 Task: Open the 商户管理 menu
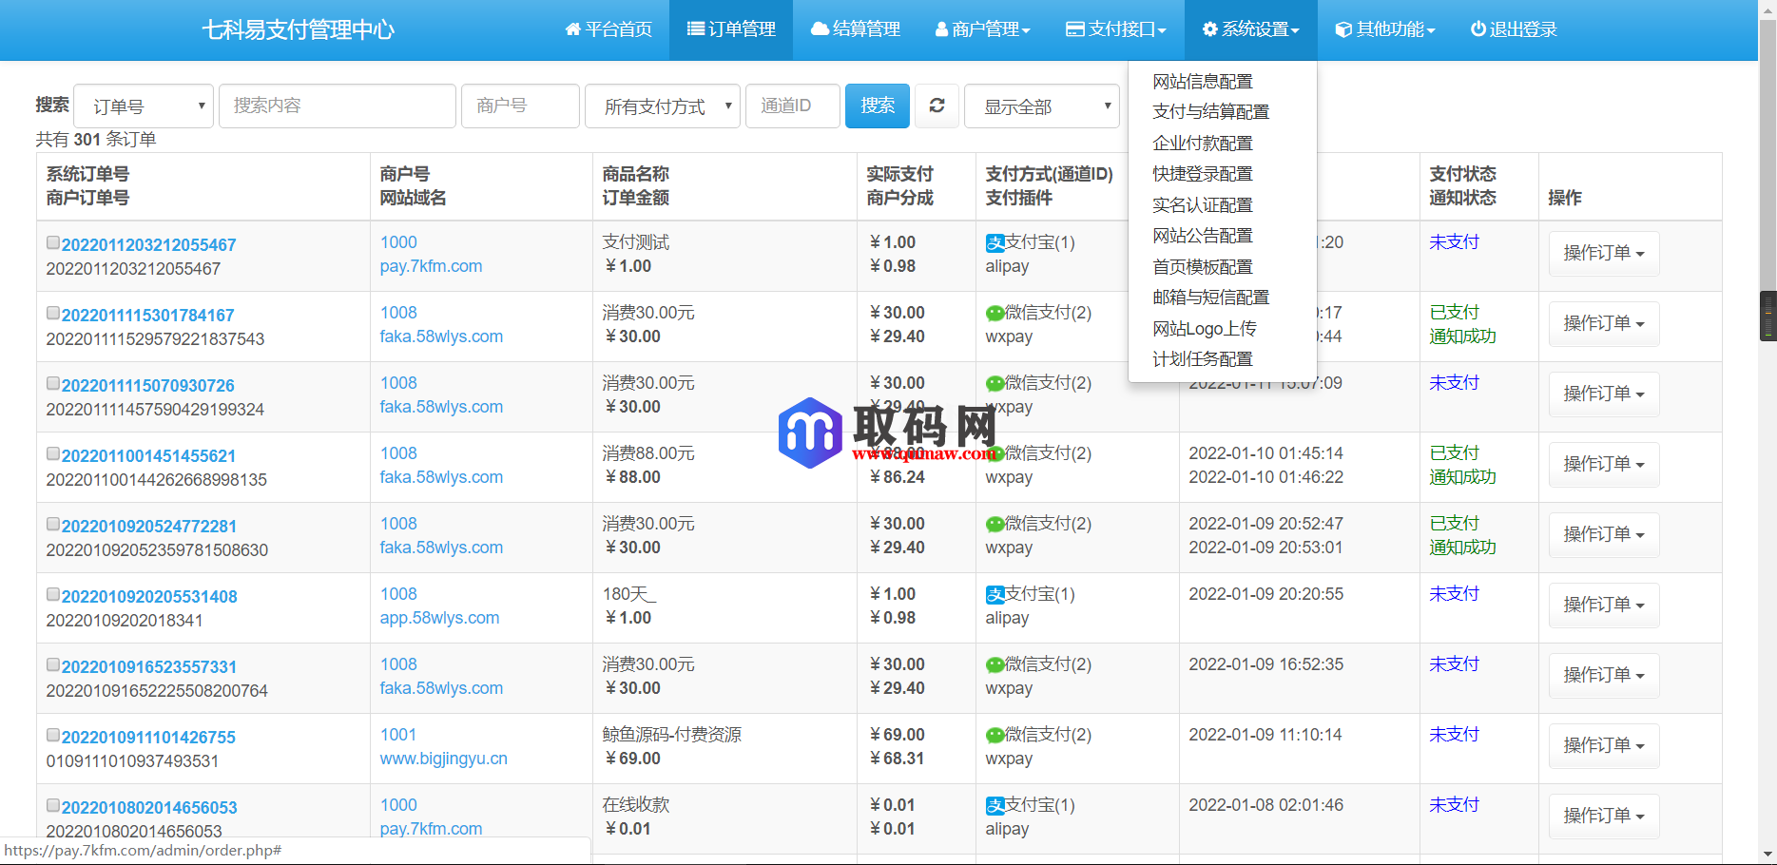[982, 29]
